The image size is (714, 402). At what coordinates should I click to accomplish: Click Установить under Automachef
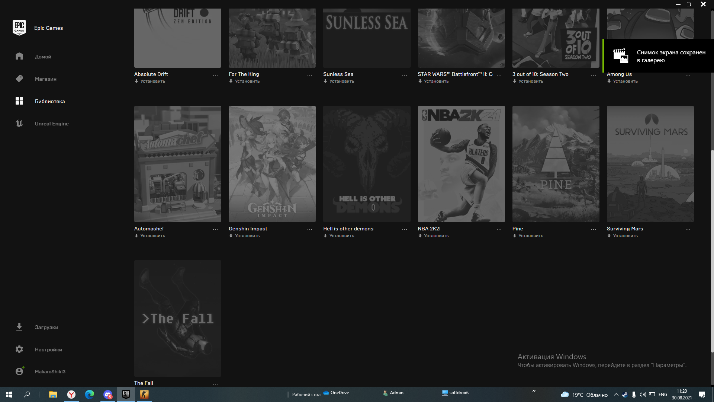(152, 236)
